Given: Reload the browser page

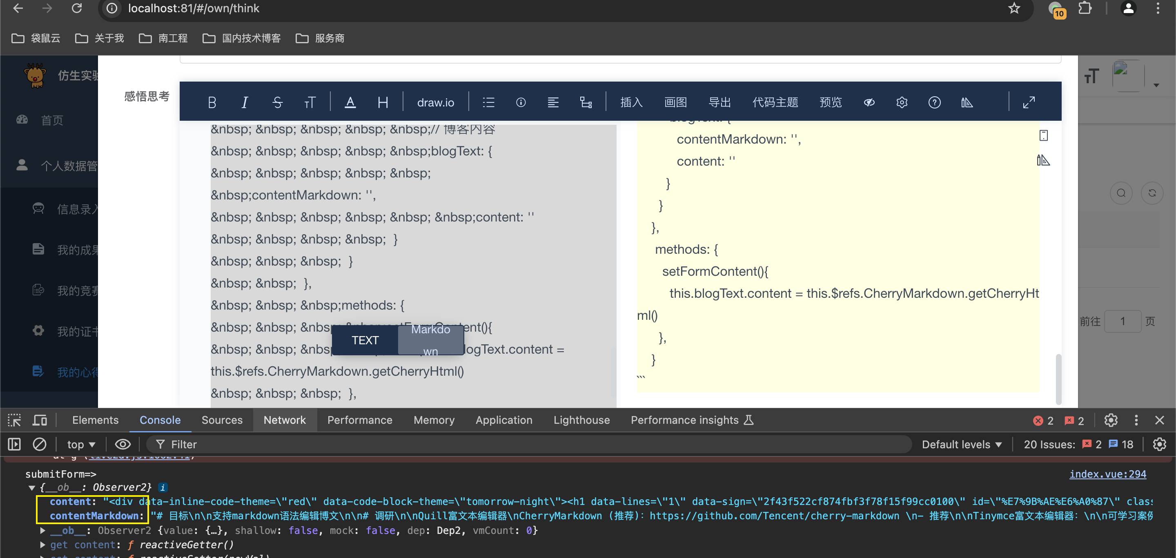Looking at the screenshot, I should click(77, 8).
